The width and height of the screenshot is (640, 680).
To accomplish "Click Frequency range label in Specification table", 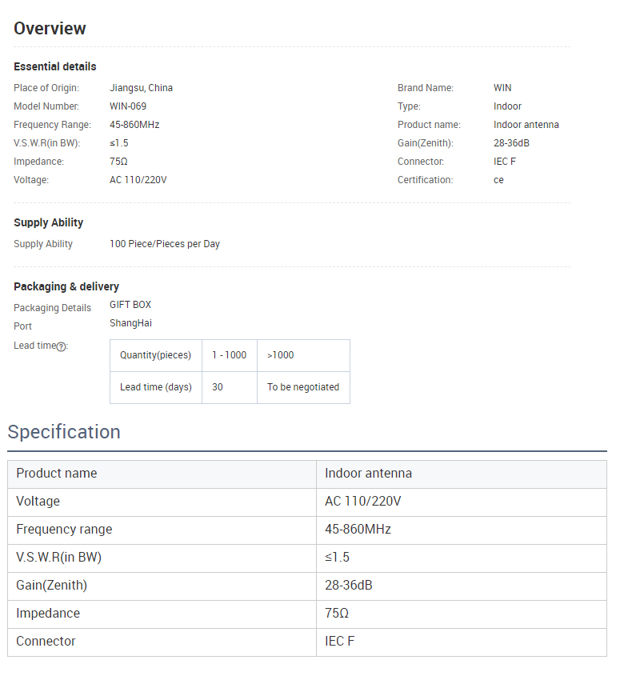I will [64, 530].
